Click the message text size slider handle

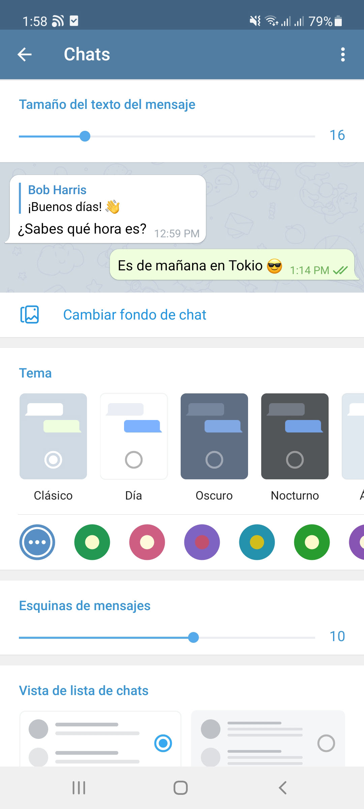click(85, 136)
